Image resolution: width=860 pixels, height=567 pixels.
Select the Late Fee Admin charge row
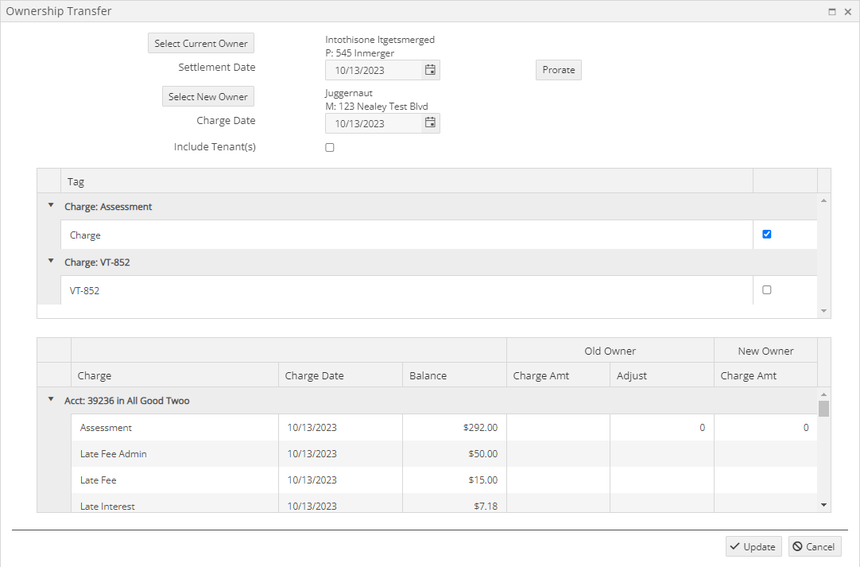click(x=175, y=453)
